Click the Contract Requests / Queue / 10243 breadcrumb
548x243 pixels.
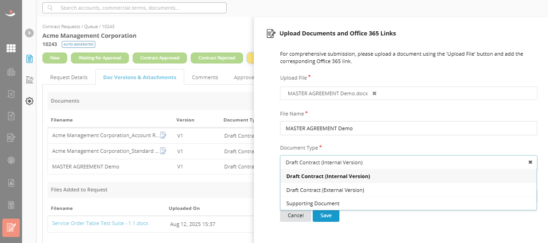pyautogui.click(x=78, y=26)
